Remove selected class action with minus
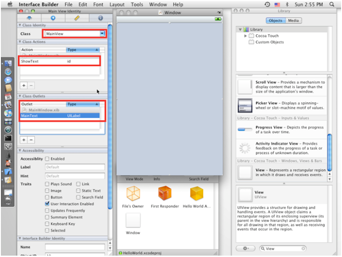 [x=31, y=85]
